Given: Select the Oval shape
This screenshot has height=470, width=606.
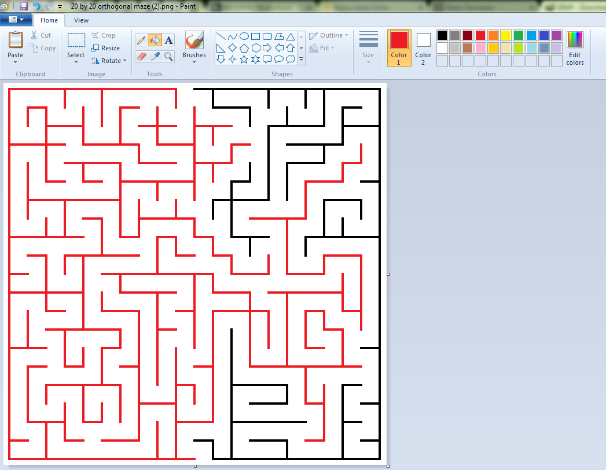Looking at the screenshot, I should tap(243, 36).
